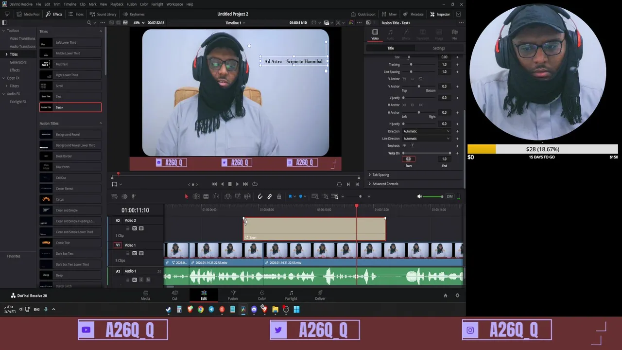The height and width of the screenshot is (350, 622).
Task: Click the Write On Start value field
Action: (x=409, y=159)
